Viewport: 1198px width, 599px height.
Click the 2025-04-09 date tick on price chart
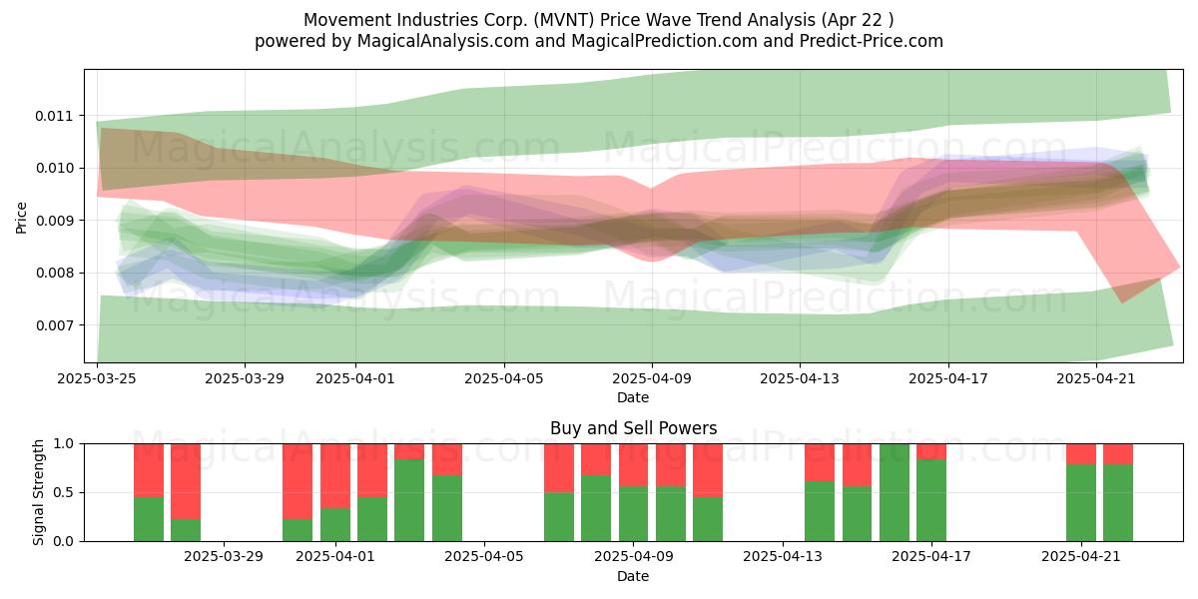652,378
